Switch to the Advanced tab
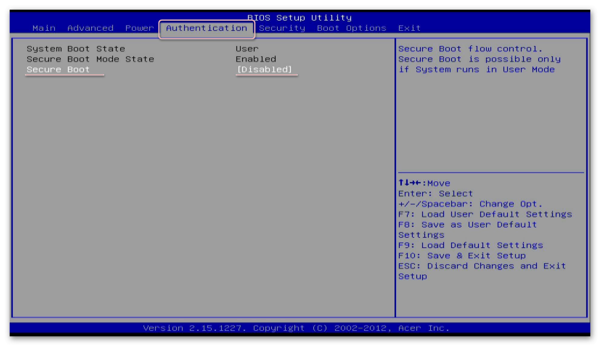The image size is (600, 346). click(x=90, y=28)
